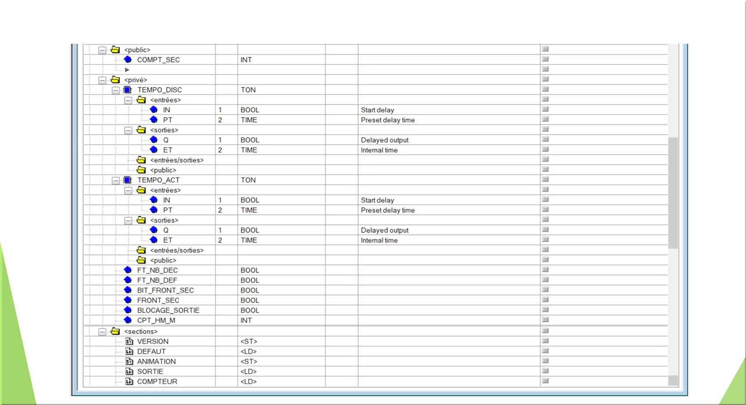
Task: Click the COMPTEUR section LD icon
Action: click(x=129, y=381)
